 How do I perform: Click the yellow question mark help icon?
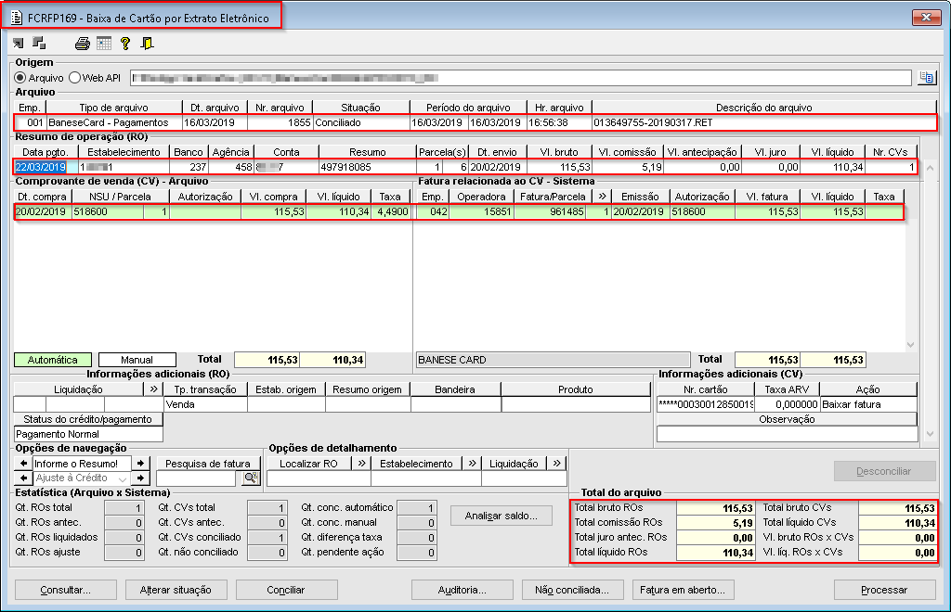[125, 44]
